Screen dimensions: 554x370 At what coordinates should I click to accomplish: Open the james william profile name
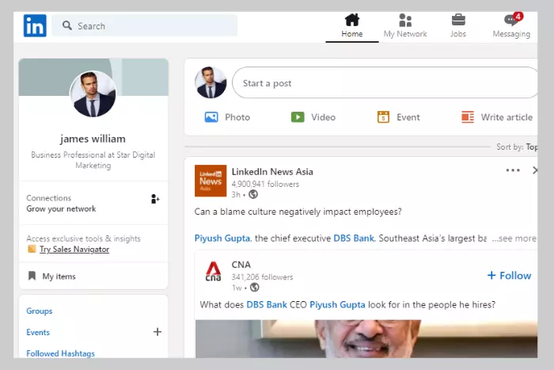click(x=93, y=139)
